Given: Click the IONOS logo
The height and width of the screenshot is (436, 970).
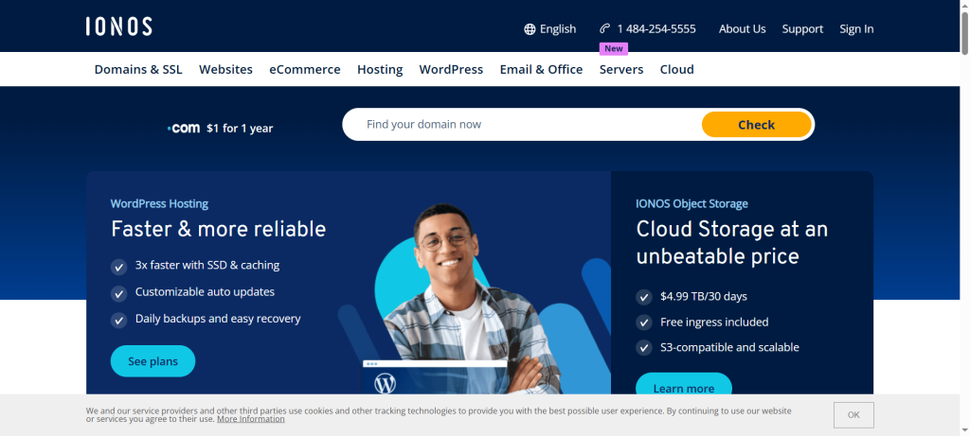Looking at the screenshot, I should 118,26.
